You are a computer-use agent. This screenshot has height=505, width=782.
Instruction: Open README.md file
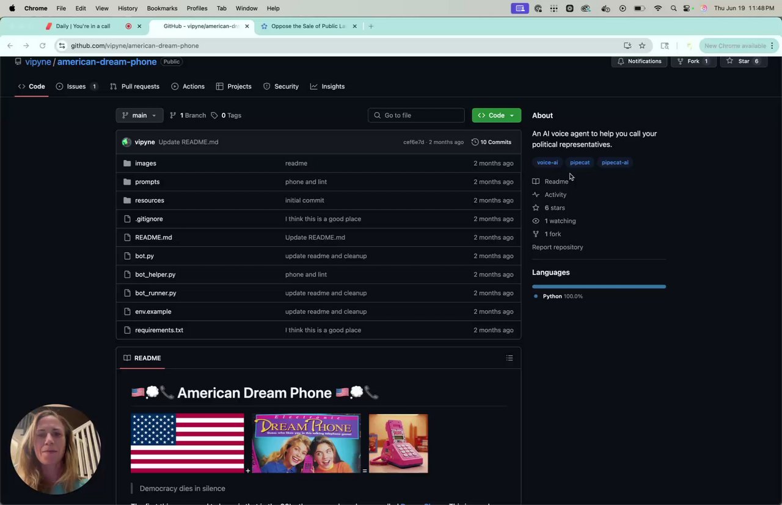(153, 238)
